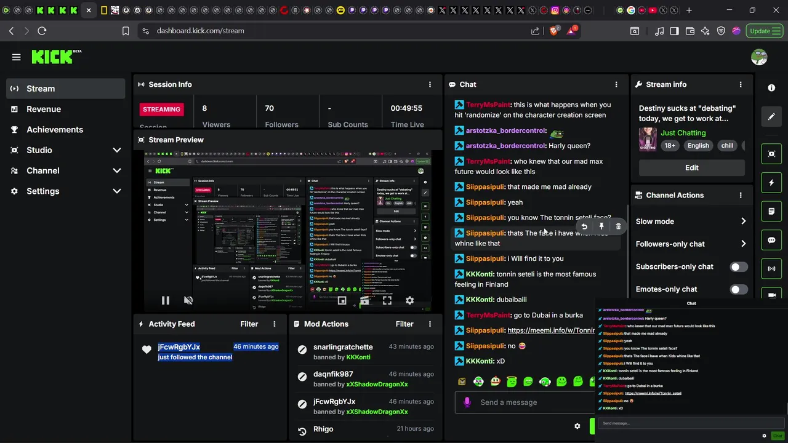788x443 pixels.
Task: Unmute the stream preview audio
Action: coord(188,301)
